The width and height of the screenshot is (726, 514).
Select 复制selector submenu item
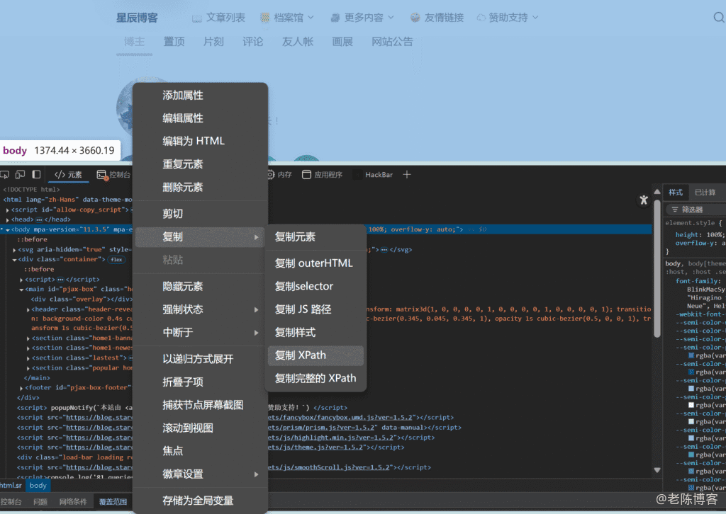(315, 286)
